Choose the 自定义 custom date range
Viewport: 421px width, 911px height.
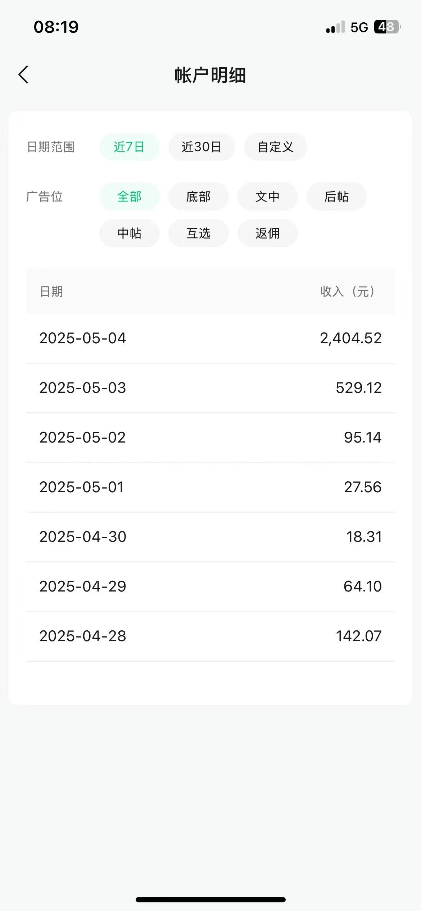click(x=275, y=147)
